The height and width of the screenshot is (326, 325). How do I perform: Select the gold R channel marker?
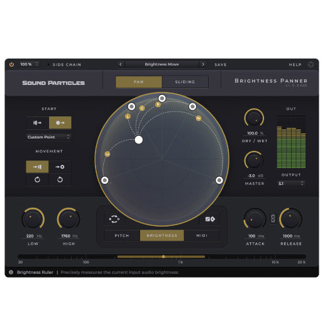pyautogui.click(x=158, y=104)
